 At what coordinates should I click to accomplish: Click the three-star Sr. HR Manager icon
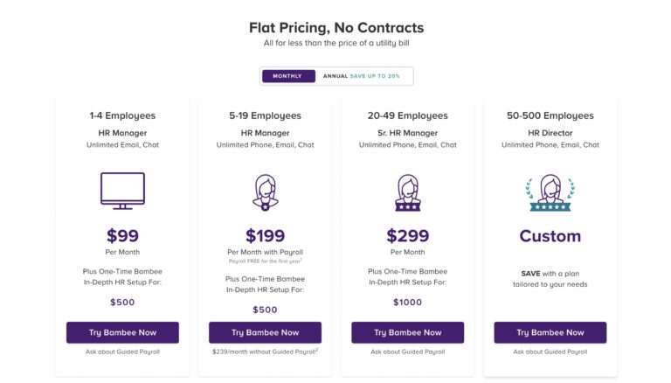(x=407, y=193)
